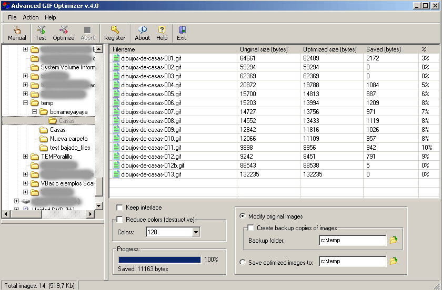Click the Advanced GIF Optimizer title bar icon
The image size is (442, 290).
6,6
